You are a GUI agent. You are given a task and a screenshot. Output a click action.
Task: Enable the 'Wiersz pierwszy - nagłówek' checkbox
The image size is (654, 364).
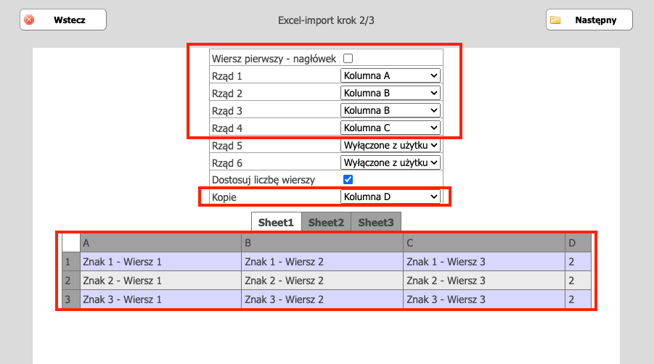click(x=348, y=58)
